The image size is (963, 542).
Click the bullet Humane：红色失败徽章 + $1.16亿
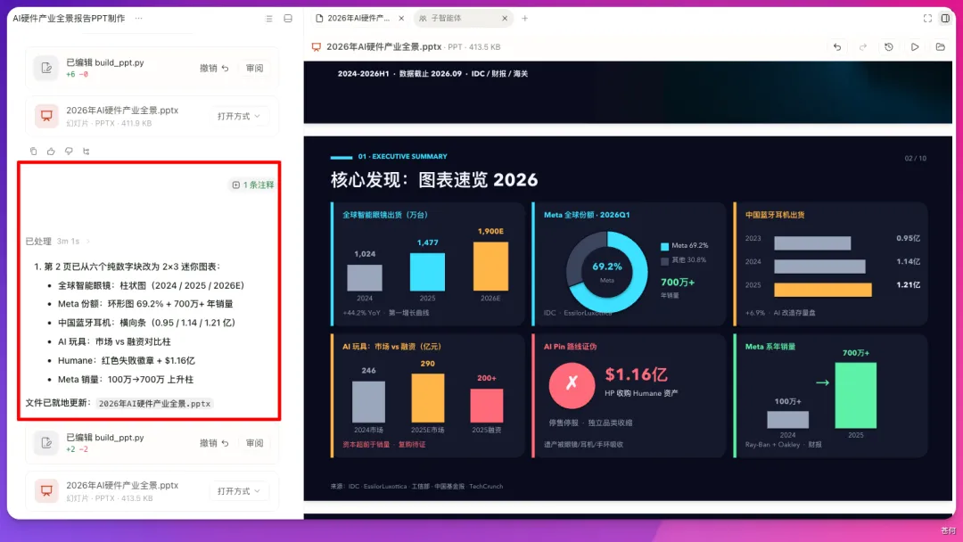[x=127, y=360]
